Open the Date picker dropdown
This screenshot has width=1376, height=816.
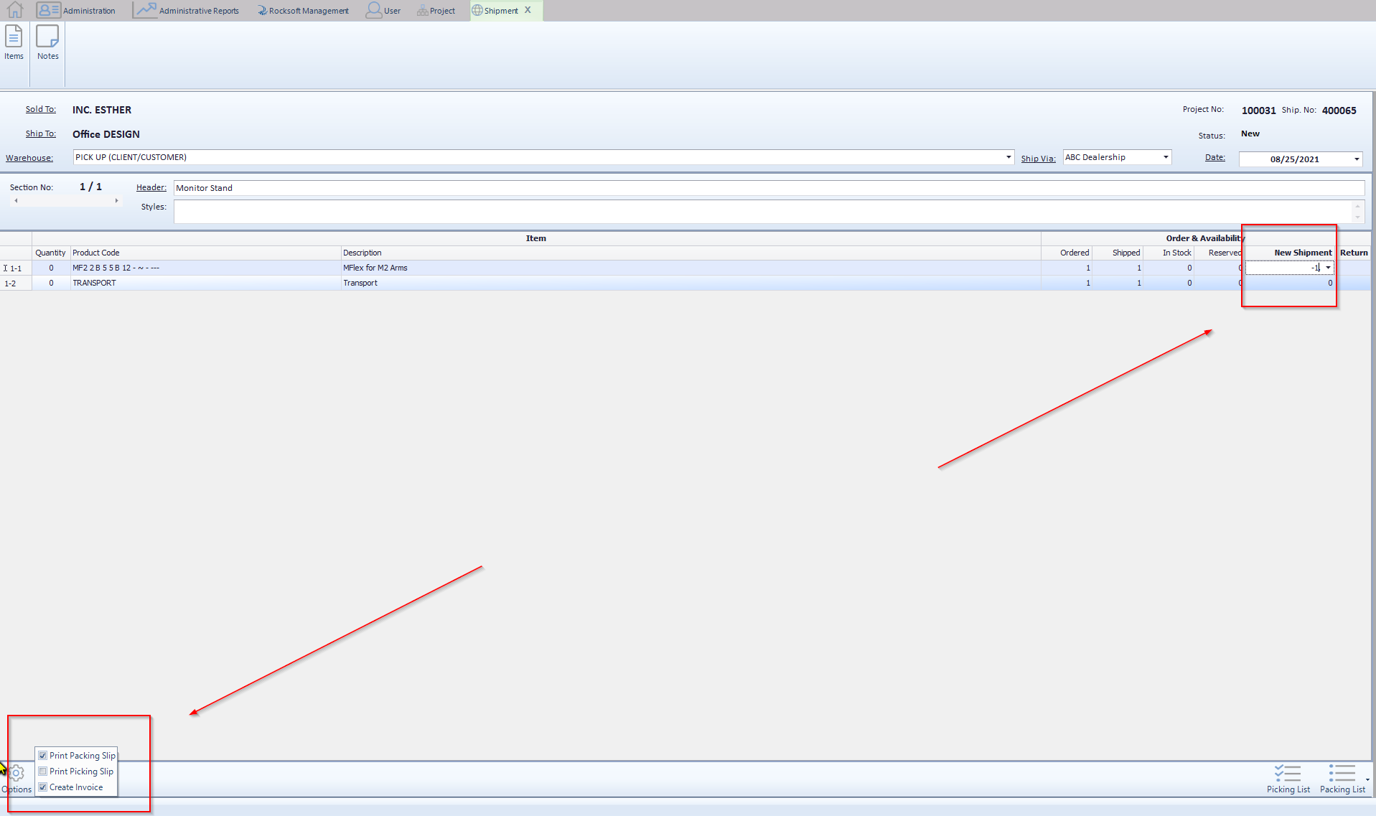1357,159
